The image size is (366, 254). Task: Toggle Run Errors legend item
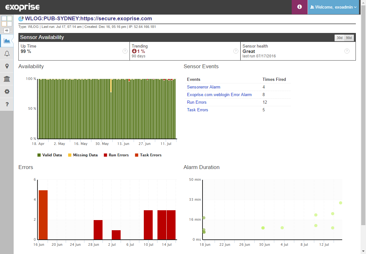click(x=116, y=155)
